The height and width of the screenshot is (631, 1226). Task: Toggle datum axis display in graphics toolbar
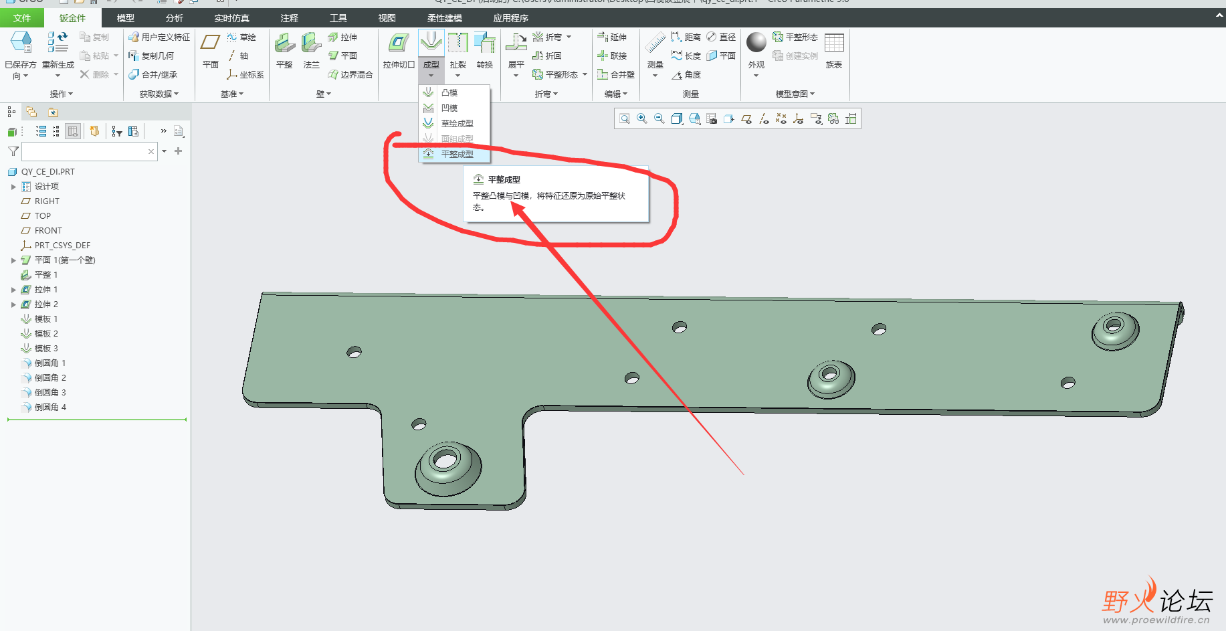click(764, 119)
